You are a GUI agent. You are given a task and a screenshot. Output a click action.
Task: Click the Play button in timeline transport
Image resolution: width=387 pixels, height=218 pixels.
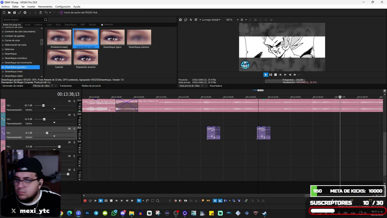tap(101, 201)
